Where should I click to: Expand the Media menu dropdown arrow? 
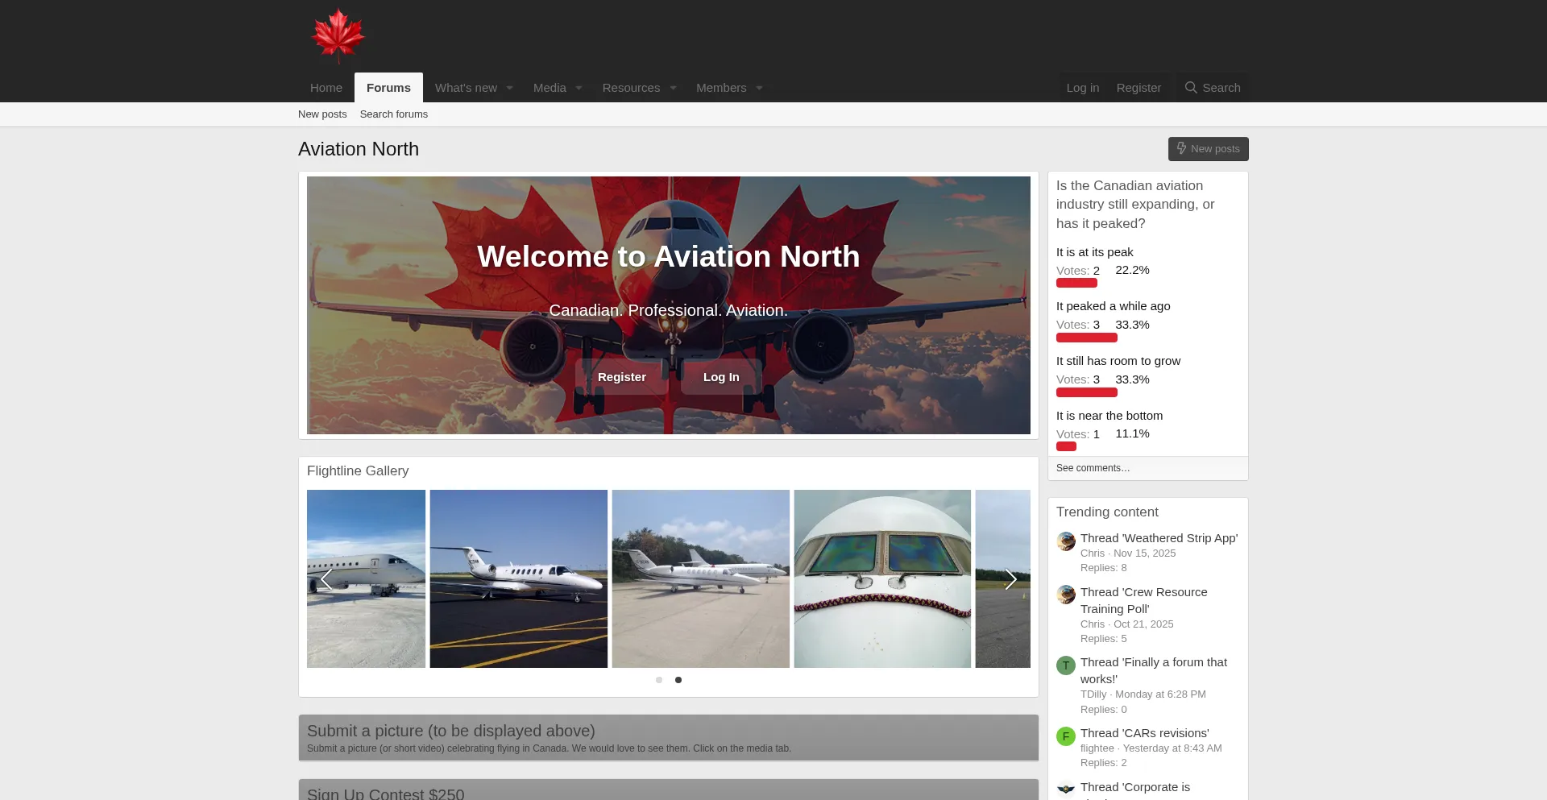pos(579,88)
